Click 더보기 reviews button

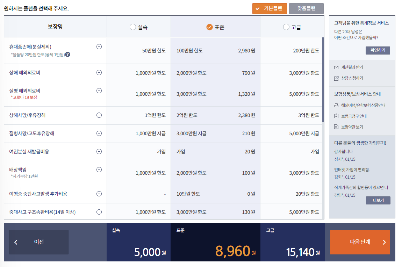pos(378,200)
